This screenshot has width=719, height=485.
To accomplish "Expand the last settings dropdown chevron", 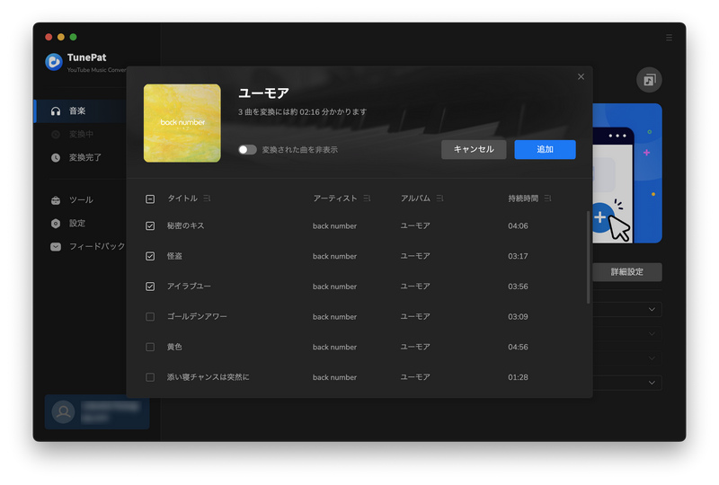I will click(652, 383).
